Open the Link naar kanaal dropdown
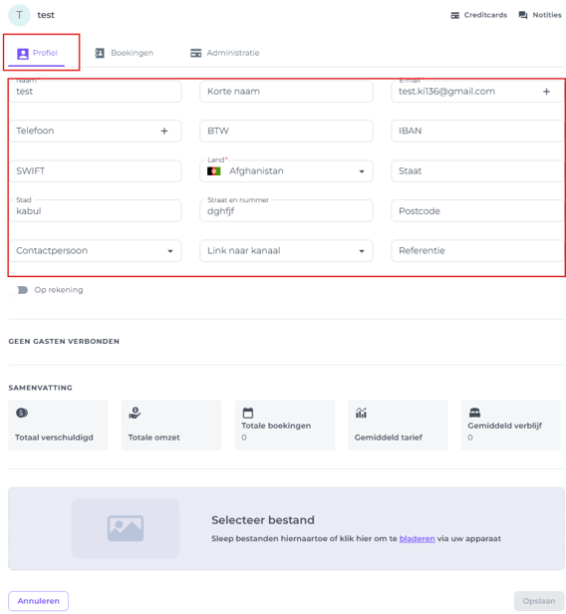Viewport: 566px width, 614px height. click(x=362, y=251)
